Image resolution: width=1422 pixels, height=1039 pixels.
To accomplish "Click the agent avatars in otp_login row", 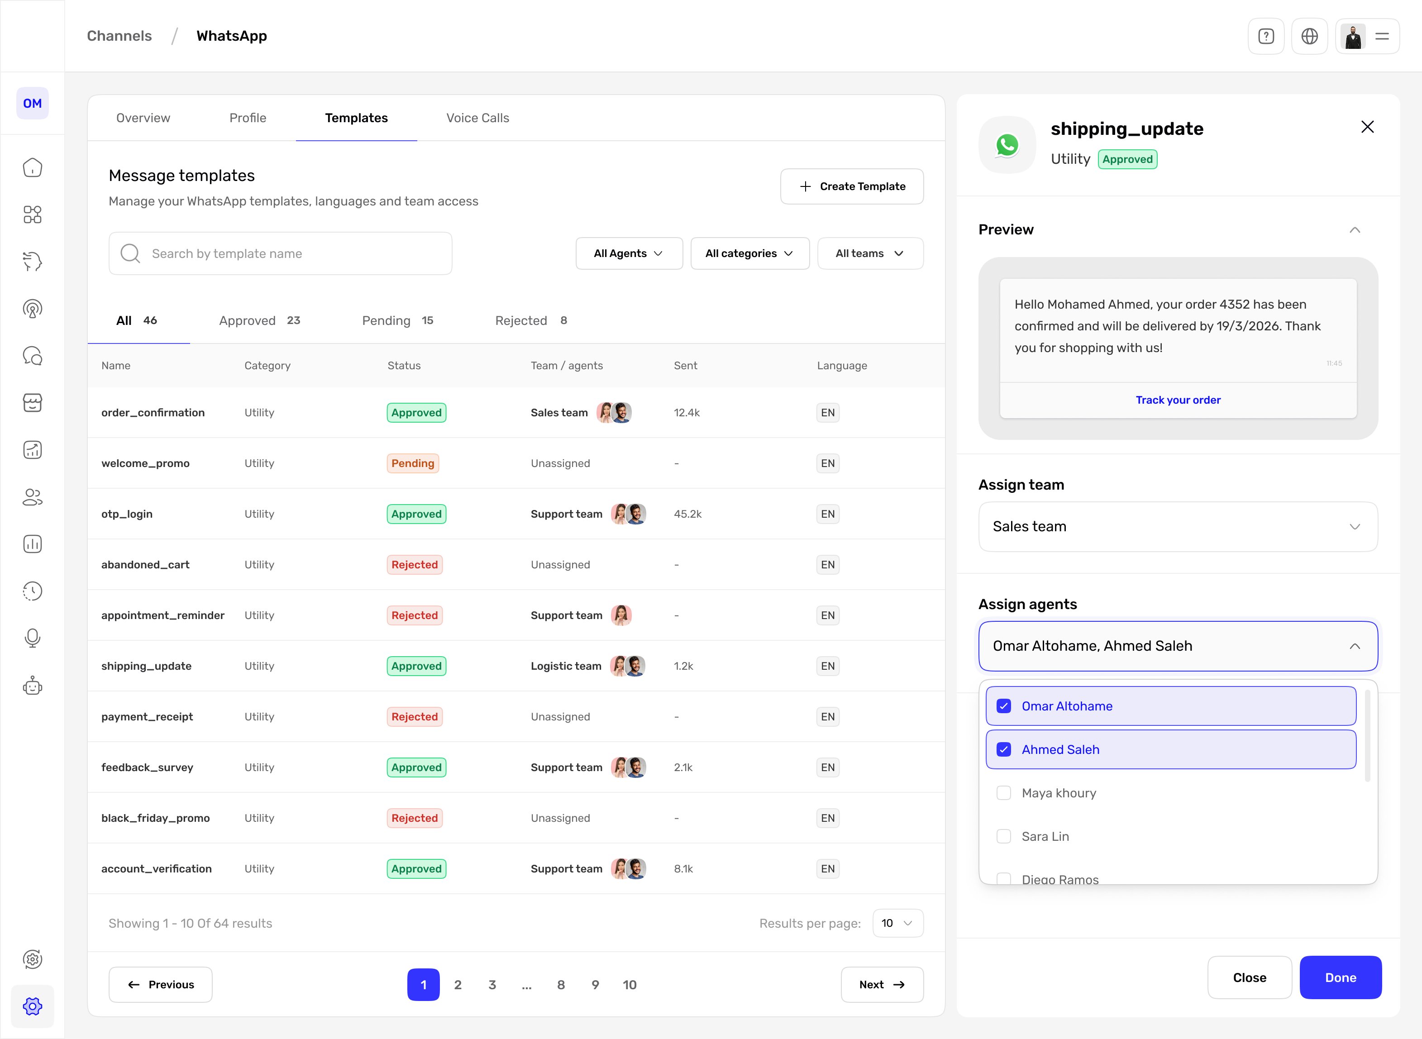I will 628,514.
